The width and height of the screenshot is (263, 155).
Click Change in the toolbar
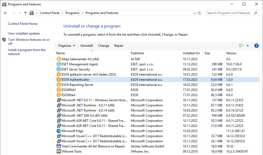103,46
